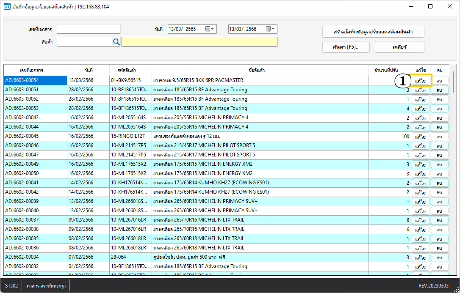Click the clear (เคลียร์) button
The height and width of the screenshot is (293, 460).
pos(399,47)
